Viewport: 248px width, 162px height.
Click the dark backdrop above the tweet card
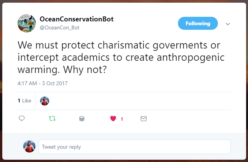[124, 1]
